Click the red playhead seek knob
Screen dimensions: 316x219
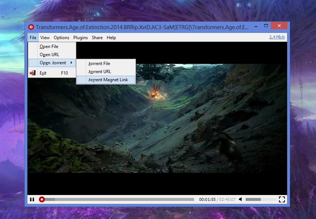coord(42,199)
